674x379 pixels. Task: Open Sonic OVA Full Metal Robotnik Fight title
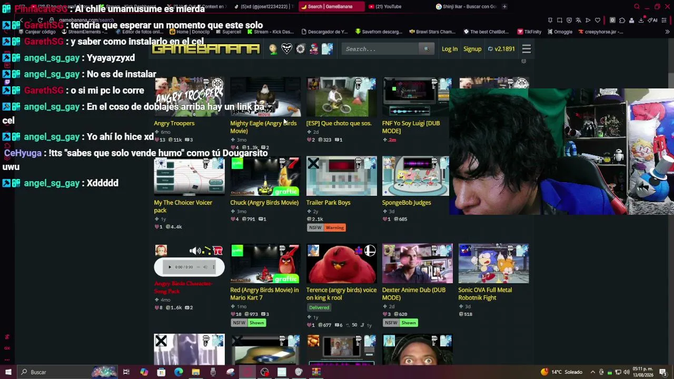485,294
